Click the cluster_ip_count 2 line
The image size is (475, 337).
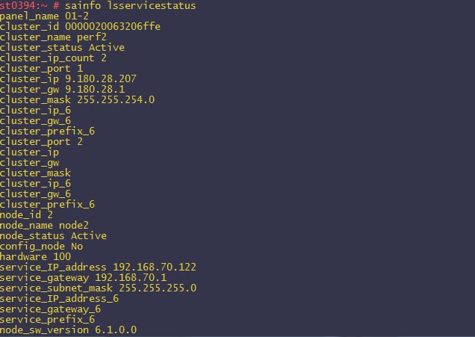(x=53, y=58)
